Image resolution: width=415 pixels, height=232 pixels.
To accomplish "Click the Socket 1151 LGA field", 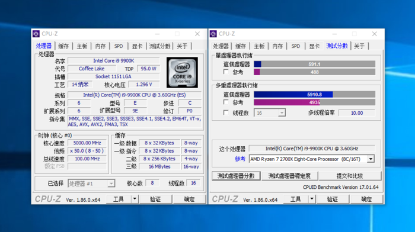I will [114, 76].
